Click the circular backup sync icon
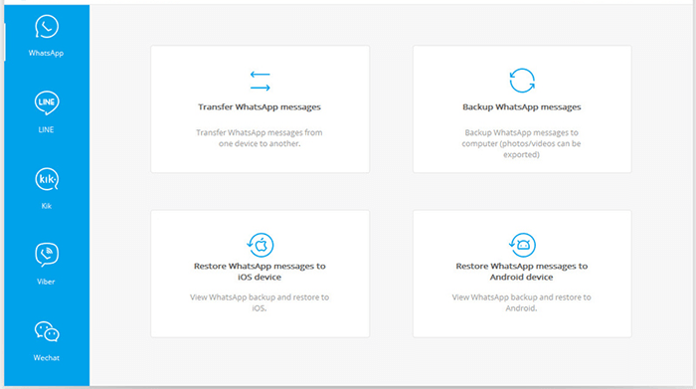Image resolution: width=696 pixels, height=389 pixels. click(x=522, y=81)
